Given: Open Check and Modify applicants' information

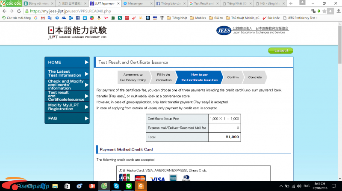Looking at the screenshot, I should coord(67,85).
